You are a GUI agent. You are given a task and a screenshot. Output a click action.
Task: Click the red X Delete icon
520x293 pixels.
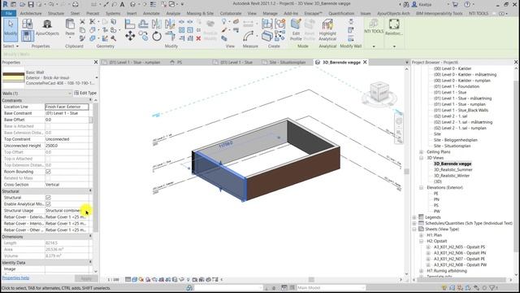(198, 38)
